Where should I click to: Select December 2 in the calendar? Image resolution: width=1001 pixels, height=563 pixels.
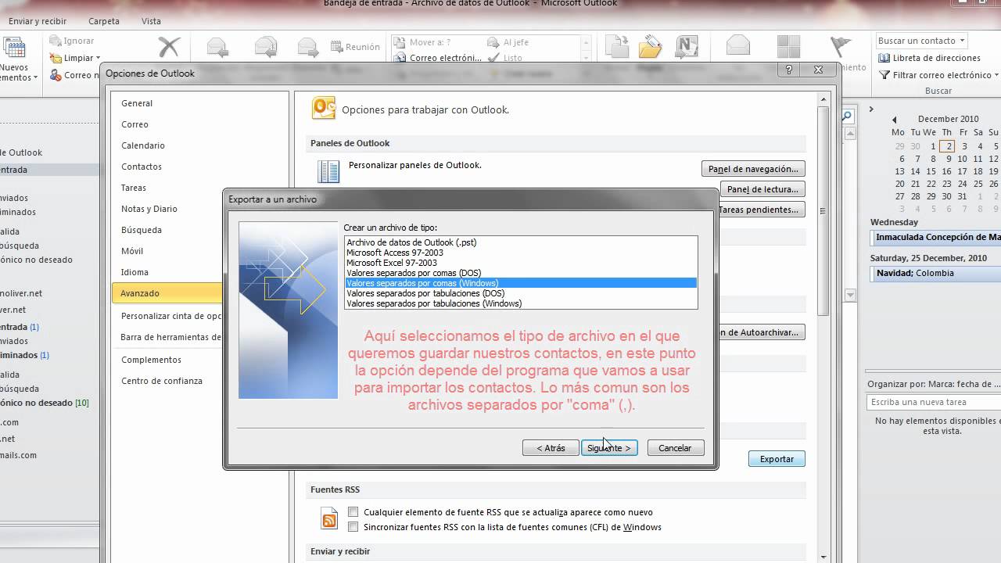[x=947, y=146]
